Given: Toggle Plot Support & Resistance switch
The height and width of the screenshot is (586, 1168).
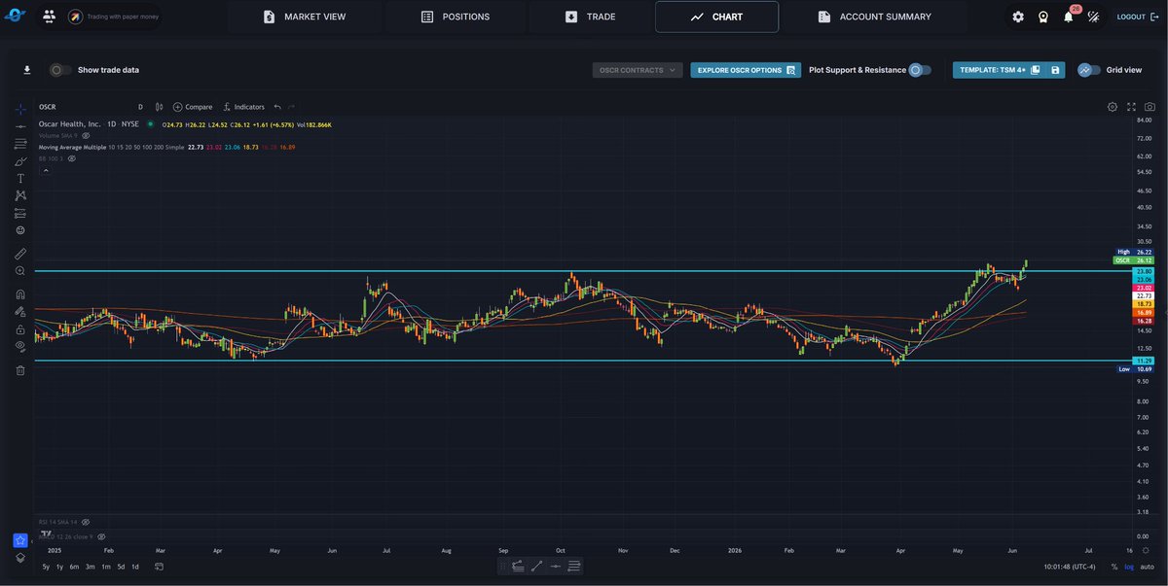Looking at the screenshot, I should (x=920, y=70).
